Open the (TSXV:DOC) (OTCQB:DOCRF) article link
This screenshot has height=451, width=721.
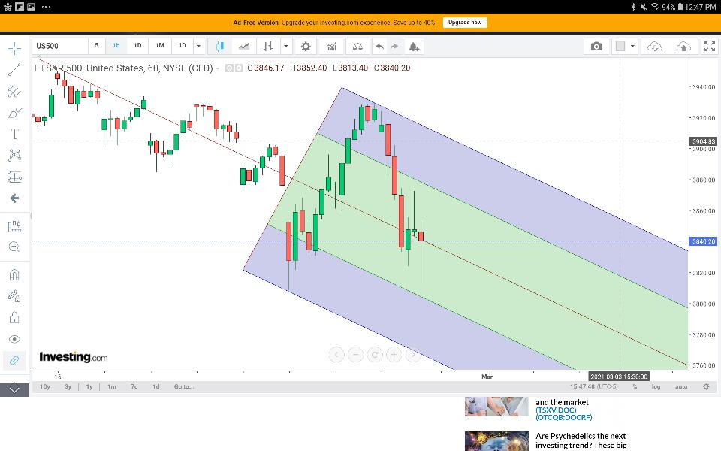tap(564, 413)
